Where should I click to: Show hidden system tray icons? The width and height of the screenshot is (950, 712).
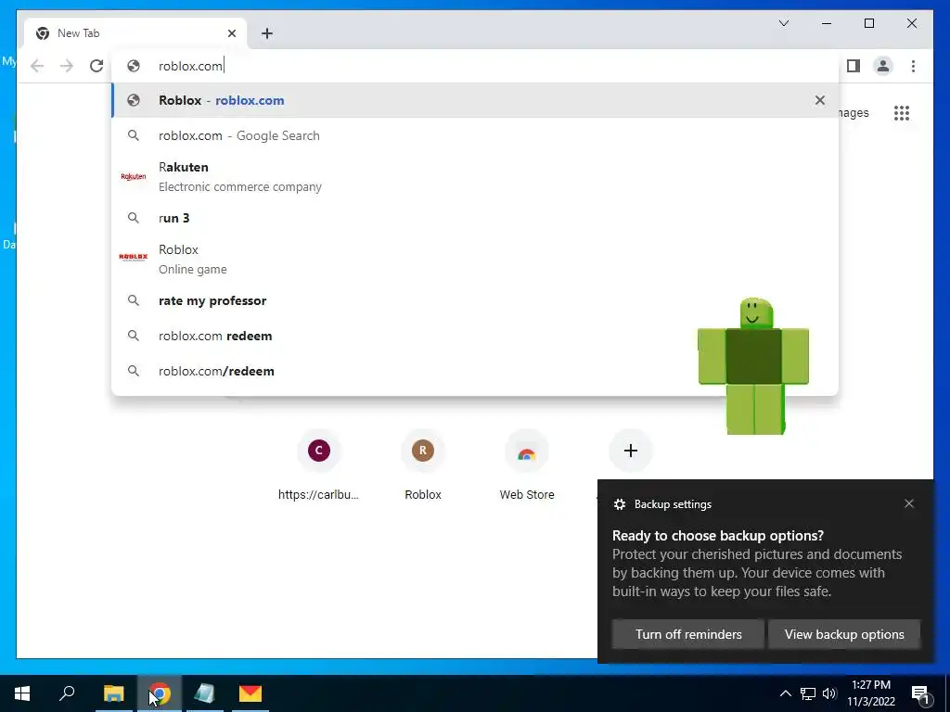click(x=785, y=693)
